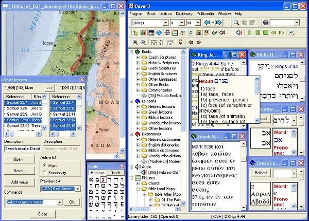Click the zoom out magnifier icon
Image resolution: width=309 pixels, height=221 pixels.
(x=143, y=42)
